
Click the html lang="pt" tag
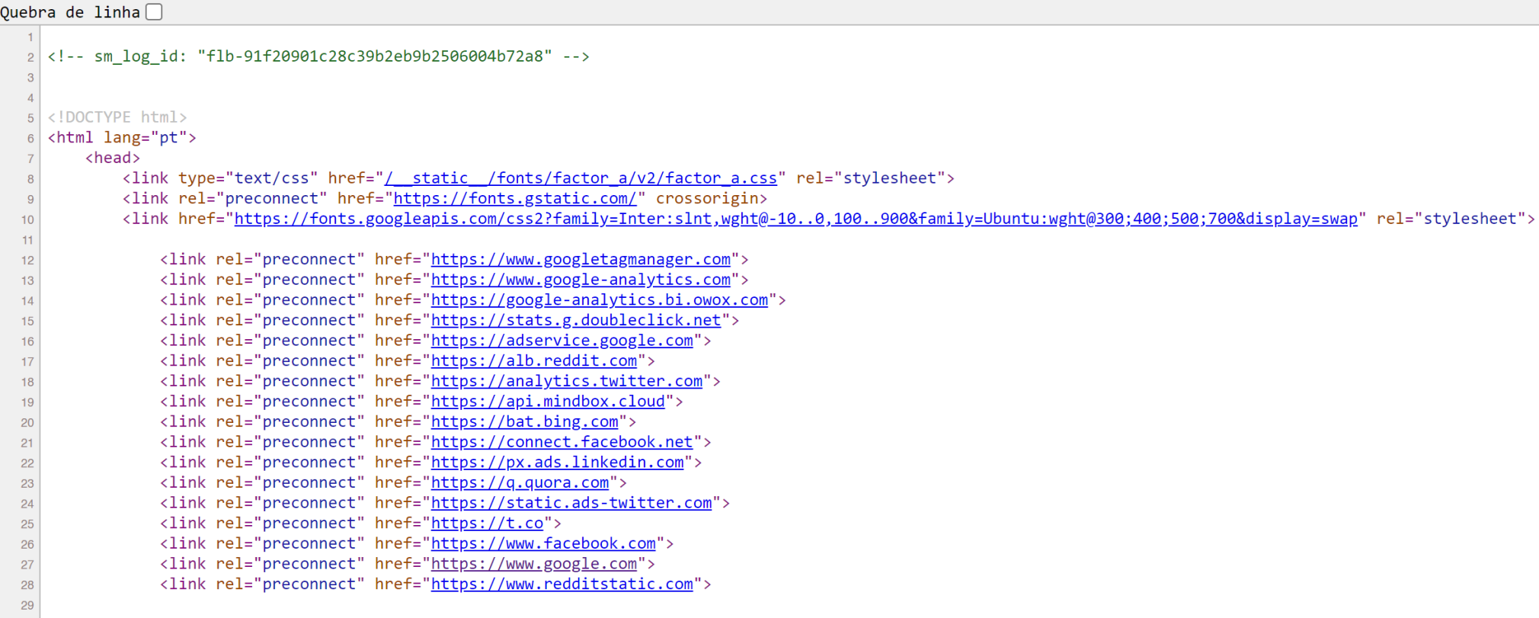click(x=122, y=138)
